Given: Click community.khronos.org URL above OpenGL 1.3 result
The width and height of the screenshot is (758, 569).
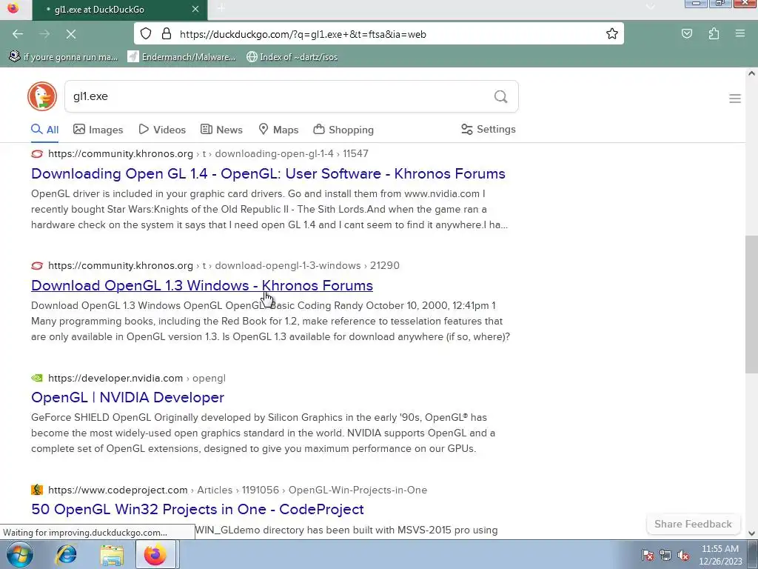Looking at the screenshot, I should (x=121, y=265).
